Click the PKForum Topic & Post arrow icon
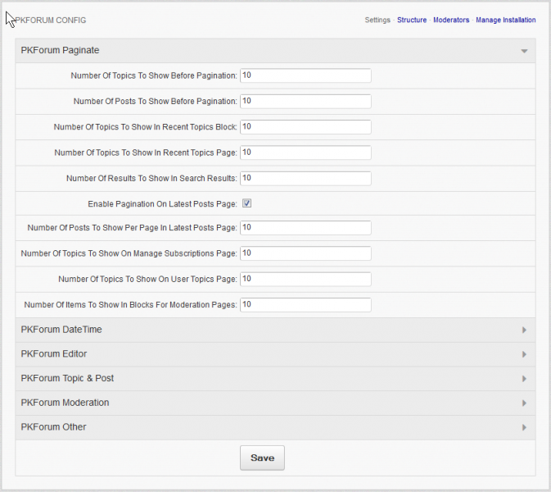551x492 pixels. coord(524,379)
